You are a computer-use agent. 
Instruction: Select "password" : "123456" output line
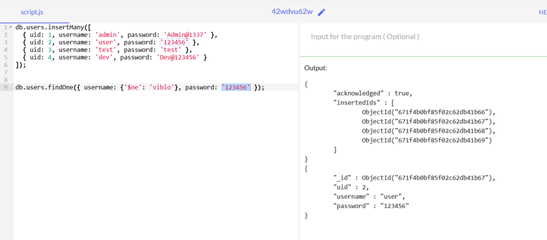371,206
